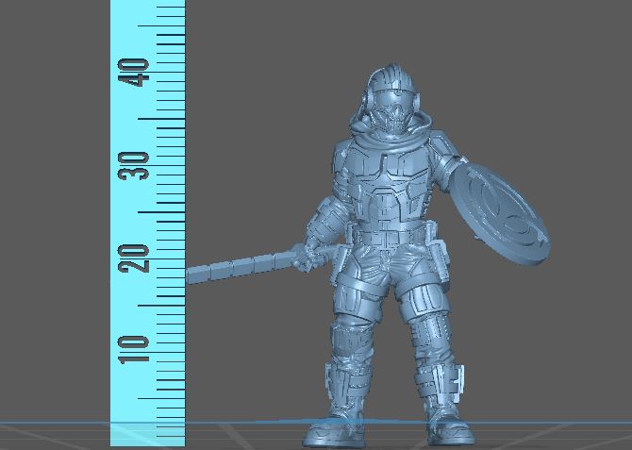The width and height of the screenshot is (632, 450).
Task: Click the 20 label on the ruler
Action: [138, 257]
